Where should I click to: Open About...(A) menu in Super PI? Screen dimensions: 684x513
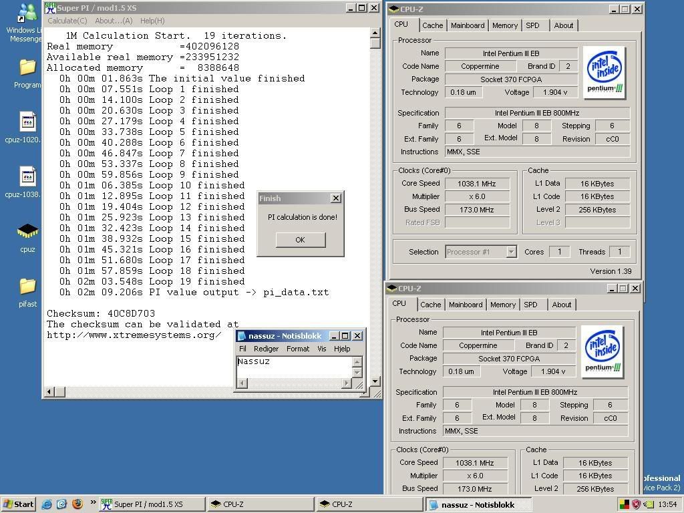pos(114,21)
